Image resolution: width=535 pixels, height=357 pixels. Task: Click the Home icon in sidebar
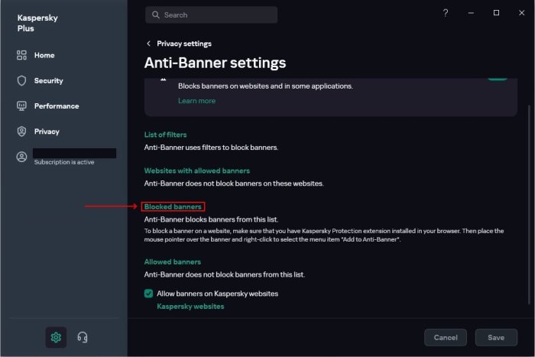coord(22,56)
